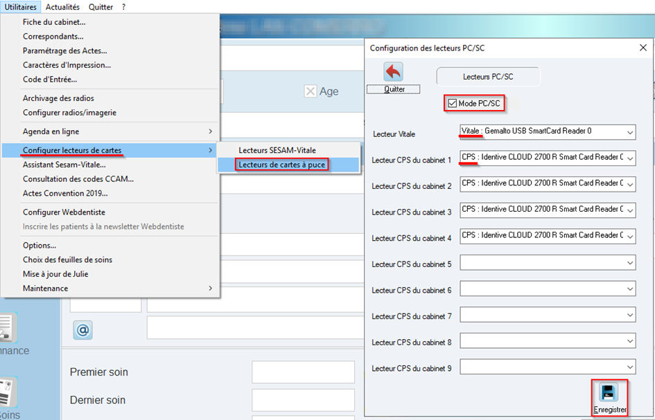This screenshot has height=420, width=655.
Task: Toggle the Mode PC/SC checkbox
Action: (453, 103)
